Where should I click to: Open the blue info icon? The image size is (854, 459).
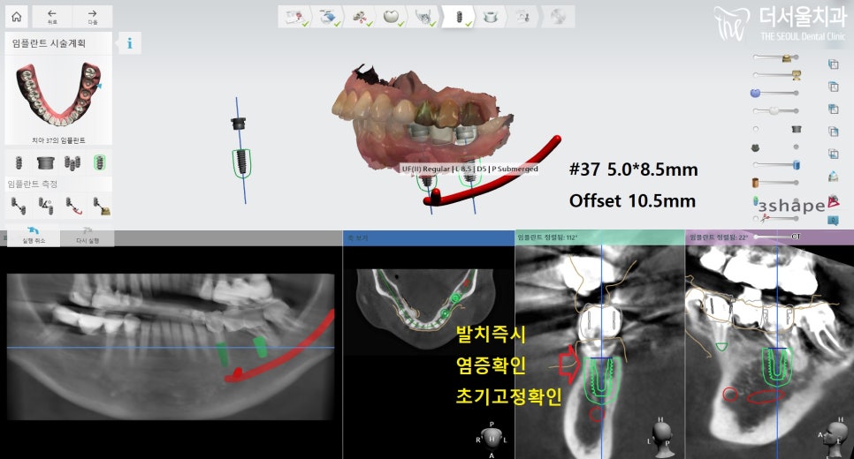(130, 42)
